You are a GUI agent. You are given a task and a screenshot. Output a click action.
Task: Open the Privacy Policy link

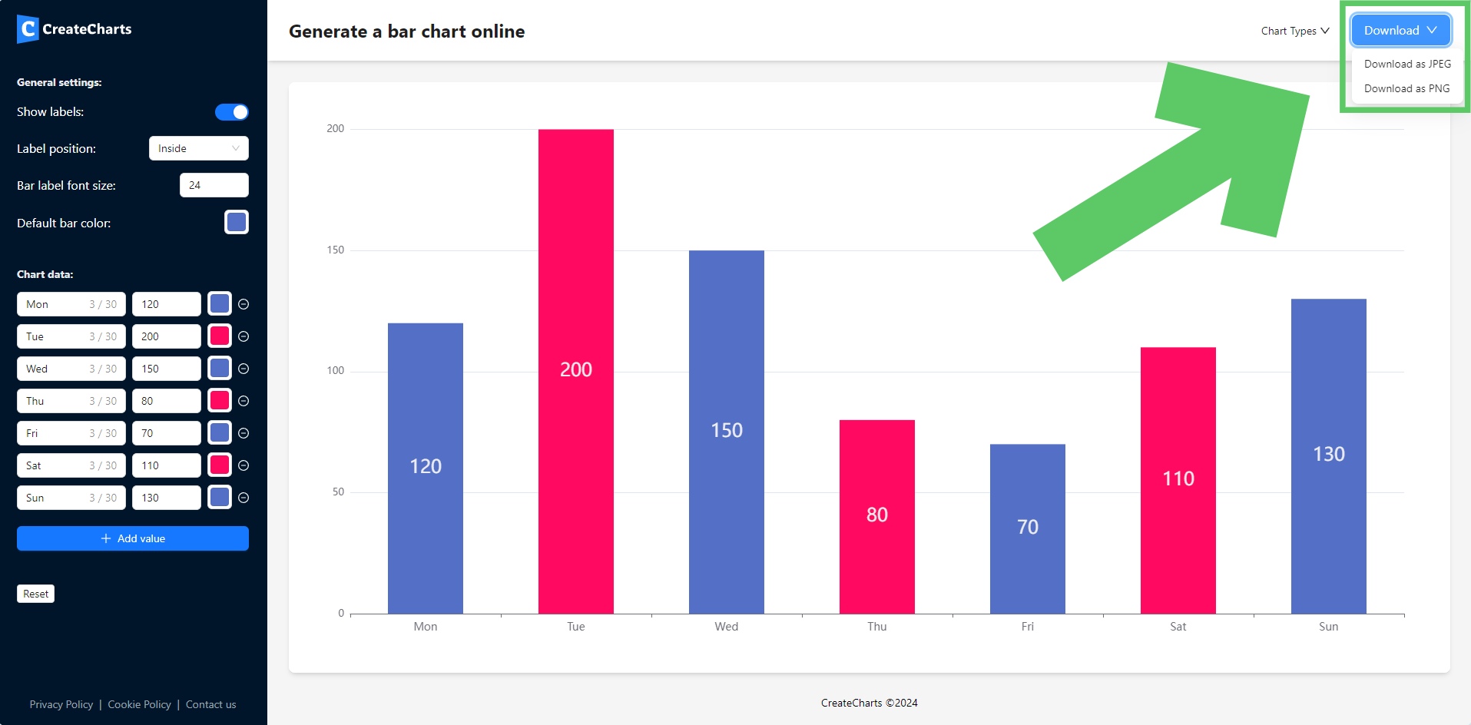(x=61, y=704)
